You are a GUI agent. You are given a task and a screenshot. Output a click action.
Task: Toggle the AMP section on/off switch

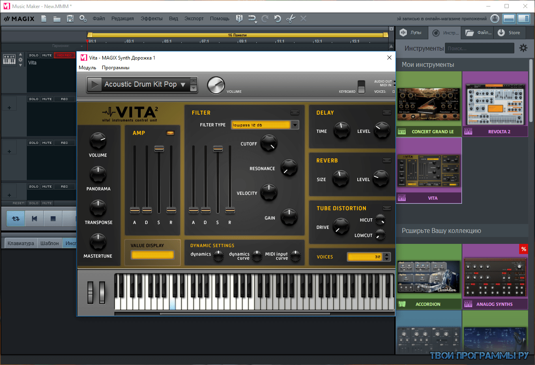170,133
